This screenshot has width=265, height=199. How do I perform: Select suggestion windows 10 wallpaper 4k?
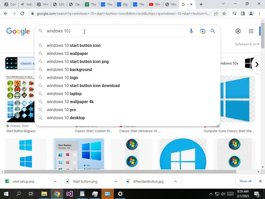pyautogui.click(x=127, y=102)
